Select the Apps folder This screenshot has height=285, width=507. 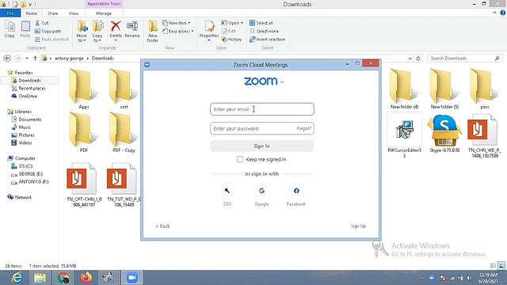[84, 89]
